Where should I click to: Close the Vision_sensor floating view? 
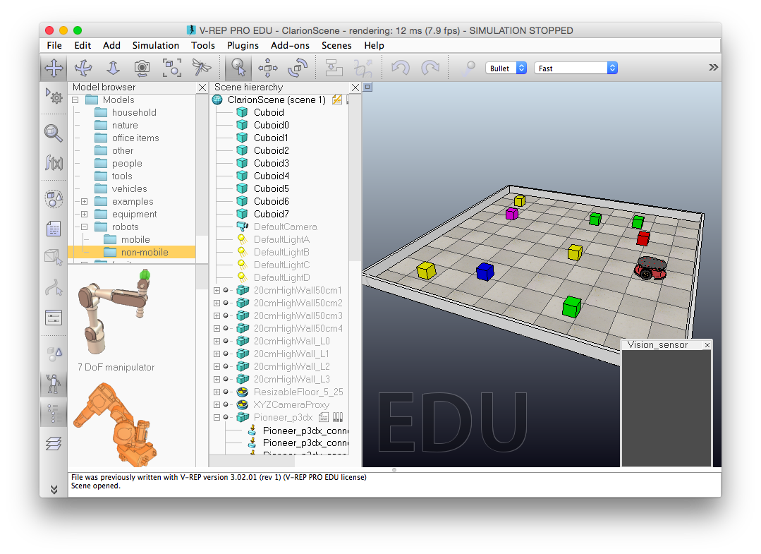tap(707, 345)
